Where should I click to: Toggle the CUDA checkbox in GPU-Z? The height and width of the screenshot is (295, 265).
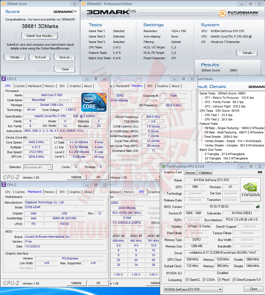tap(204, 280)
